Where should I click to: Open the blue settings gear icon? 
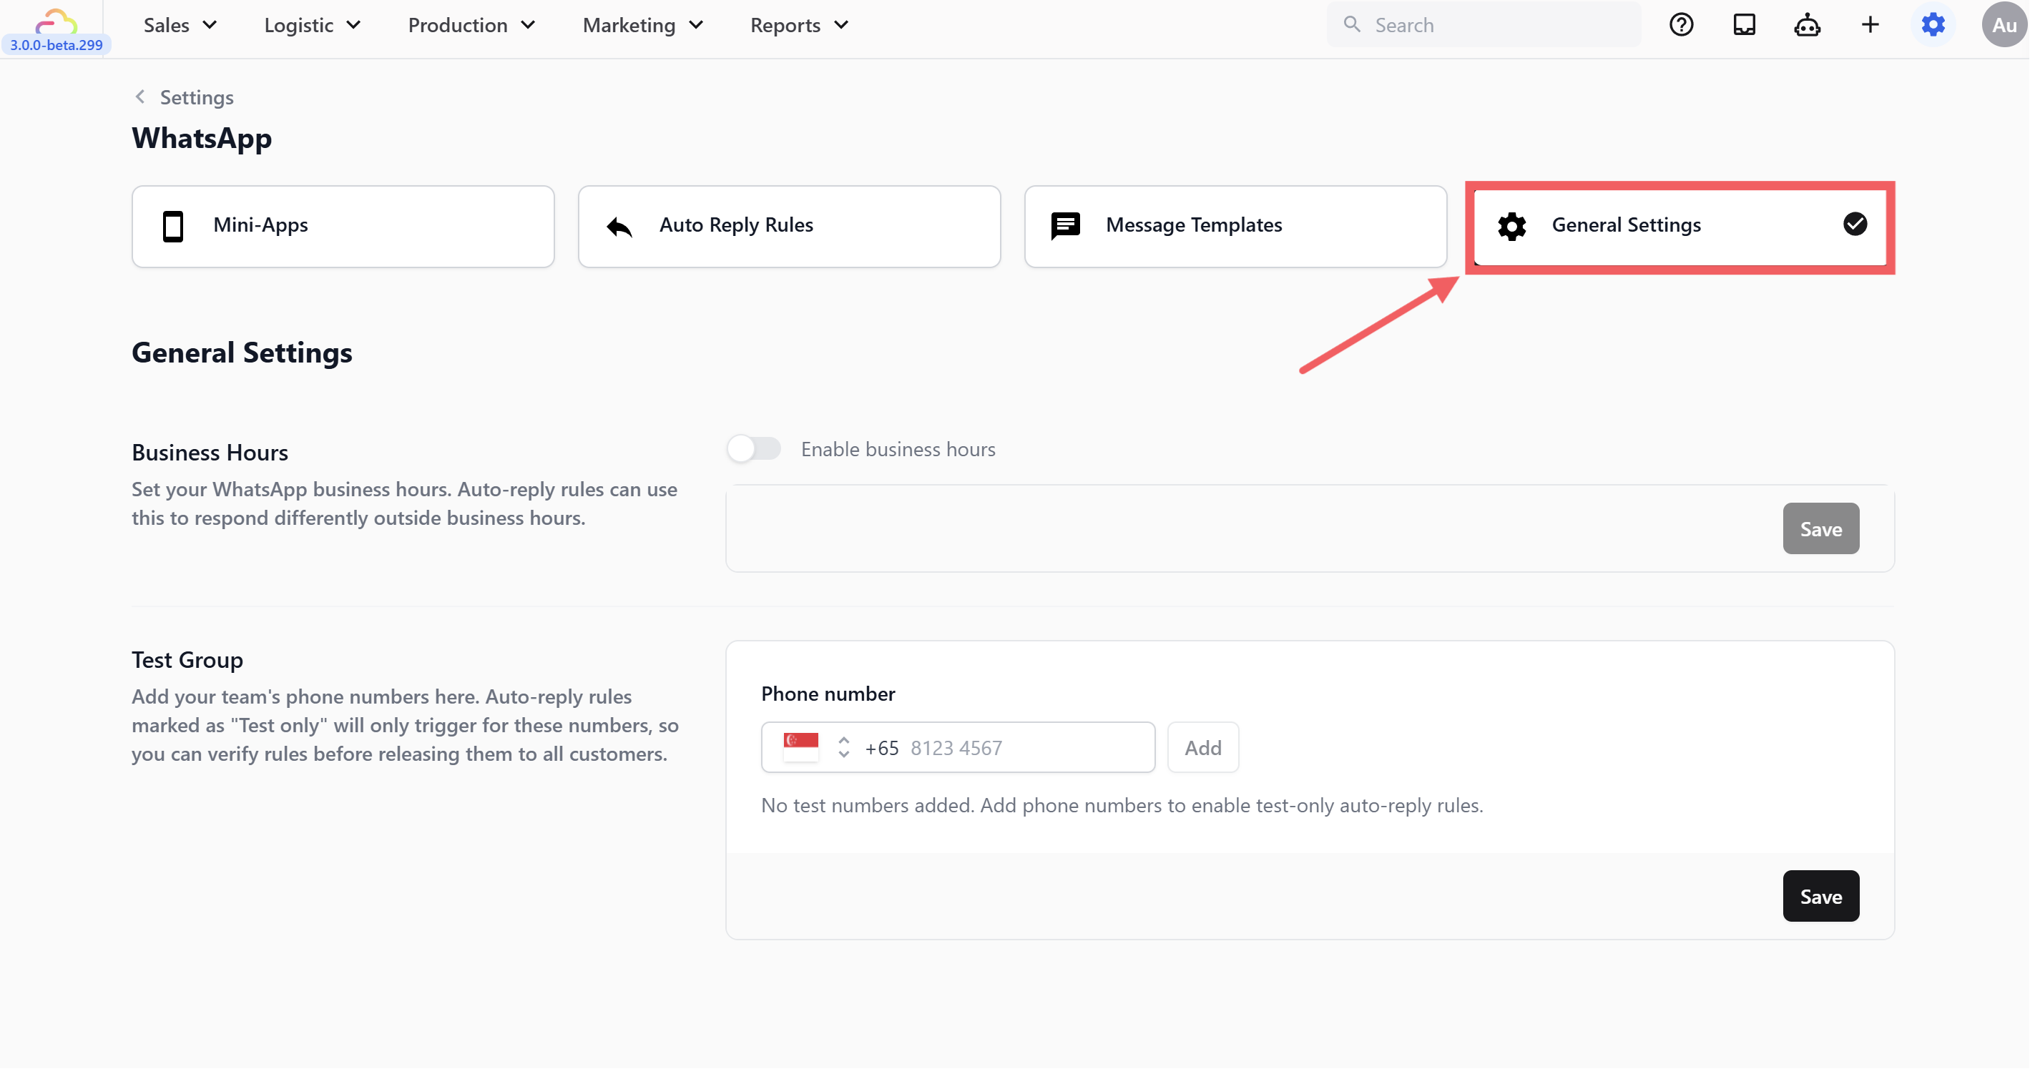pos(1933,25)
